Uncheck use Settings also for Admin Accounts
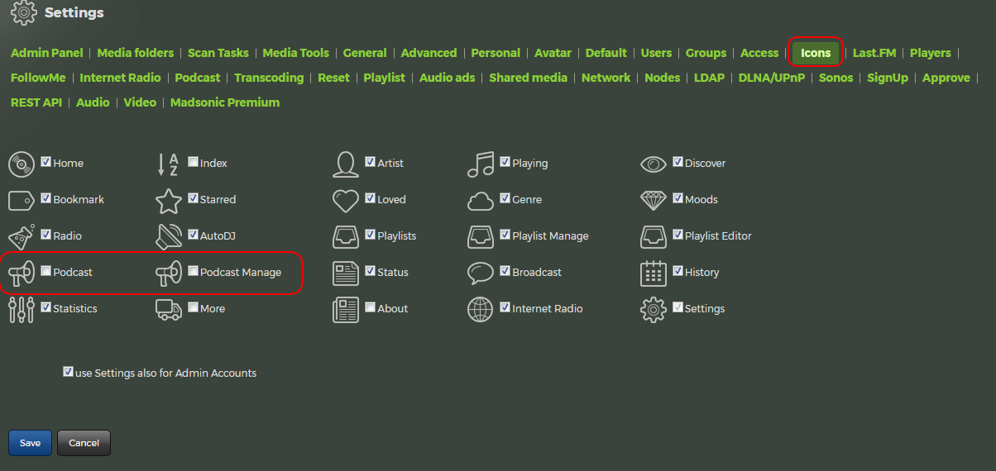This screenshot has width=996, height=471. coord(68,372)
